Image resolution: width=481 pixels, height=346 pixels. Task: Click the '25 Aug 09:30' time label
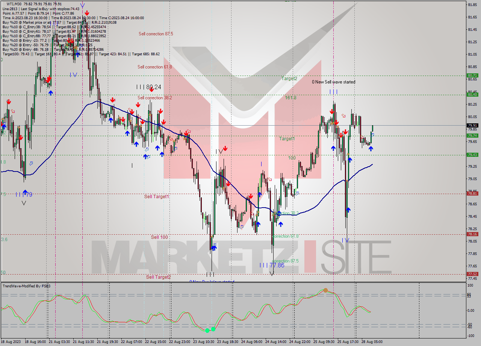click(x=324, y=342)
